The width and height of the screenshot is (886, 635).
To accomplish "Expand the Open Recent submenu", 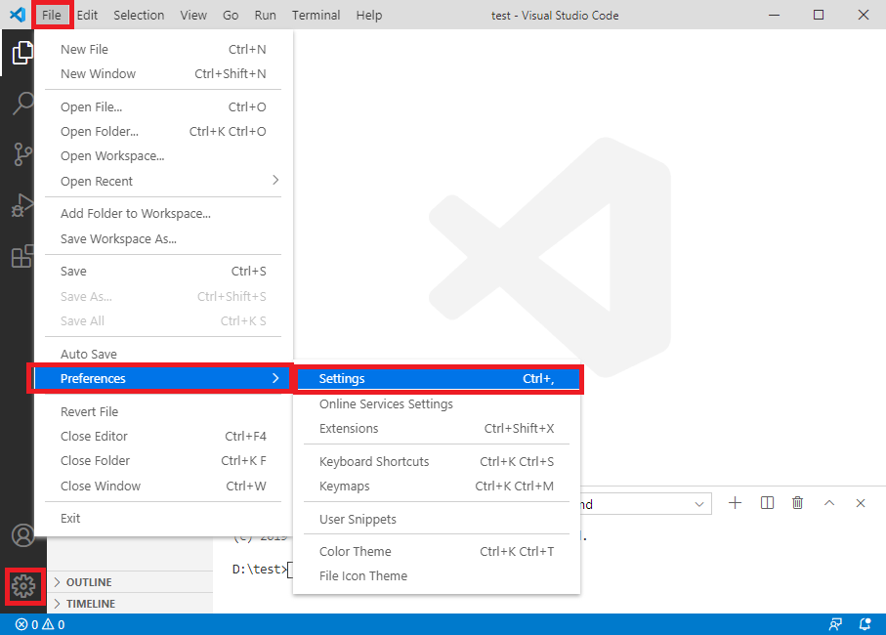I will pos(163,182).
